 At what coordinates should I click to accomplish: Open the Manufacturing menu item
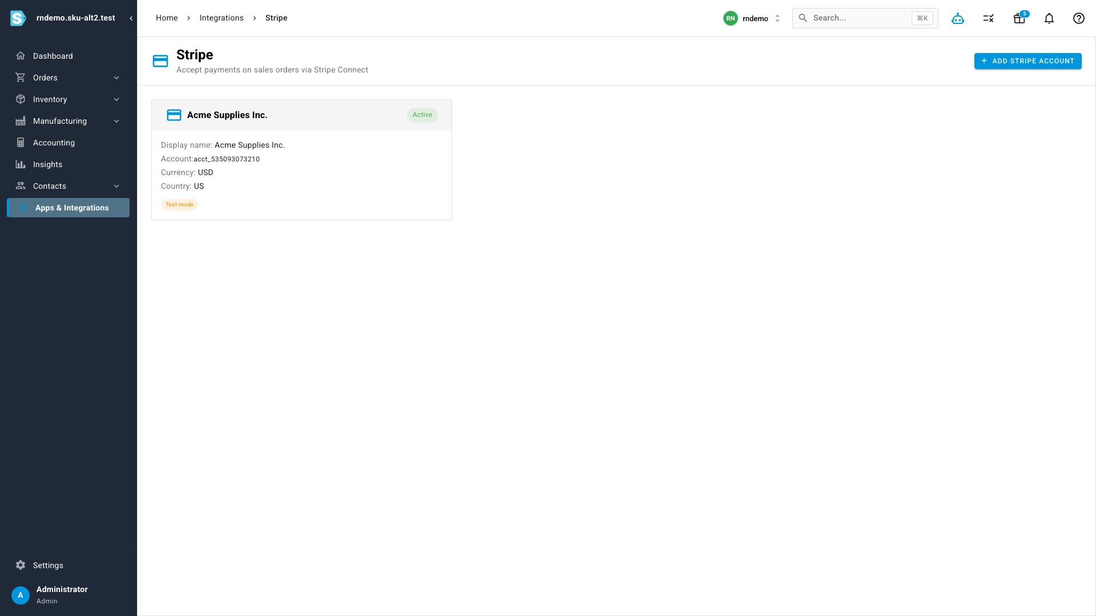[68, 121]
